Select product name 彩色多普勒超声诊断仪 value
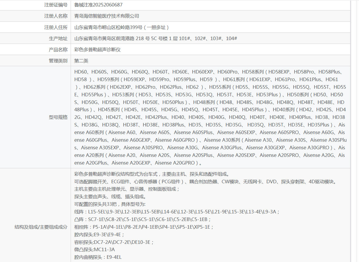Image resolution: width=359 pixels, height=262 pixels. coord(98,49)
